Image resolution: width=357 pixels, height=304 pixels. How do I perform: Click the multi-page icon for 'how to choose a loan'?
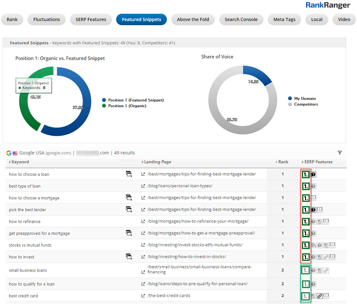[129, 174]
